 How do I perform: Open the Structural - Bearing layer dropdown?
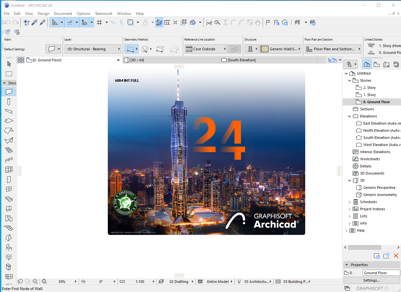tap(93, 49)
